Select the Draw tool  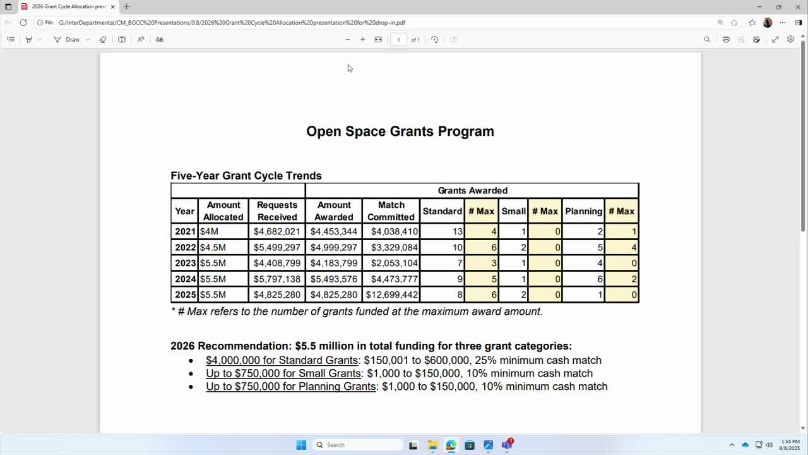68,39
